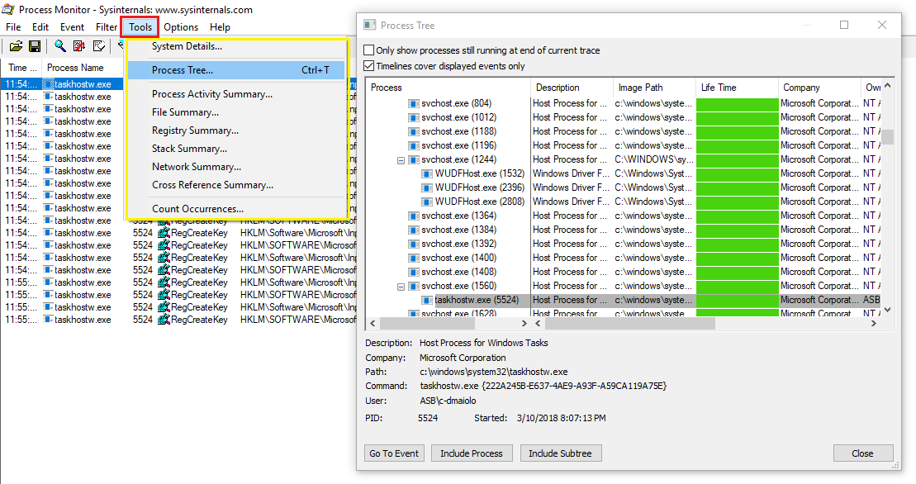This screenshot has width=916, height=484.
Task: Click the details columns' scroll left arrow
Action: pyautogui.click(x=538, y=323)
